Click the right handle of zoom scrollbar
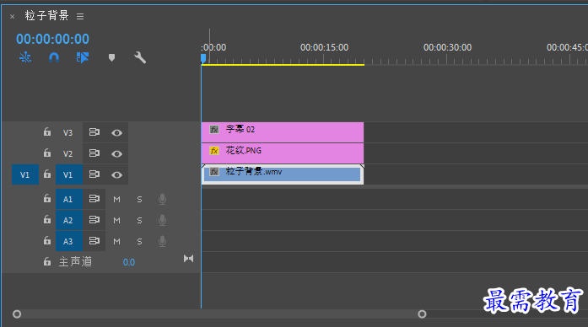The height and width of the screenshot is (327, 588). 422,314
